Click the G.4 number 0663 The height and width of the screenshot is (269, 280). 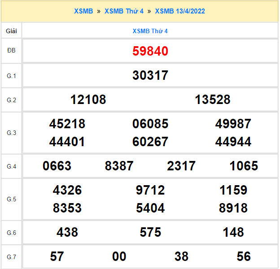coord(57,166)
